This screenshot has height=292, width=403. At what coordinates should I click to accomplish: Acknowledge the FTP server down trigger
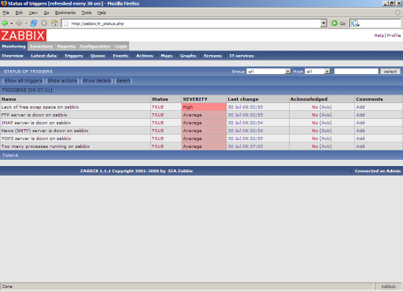click(x=326, y=115)
